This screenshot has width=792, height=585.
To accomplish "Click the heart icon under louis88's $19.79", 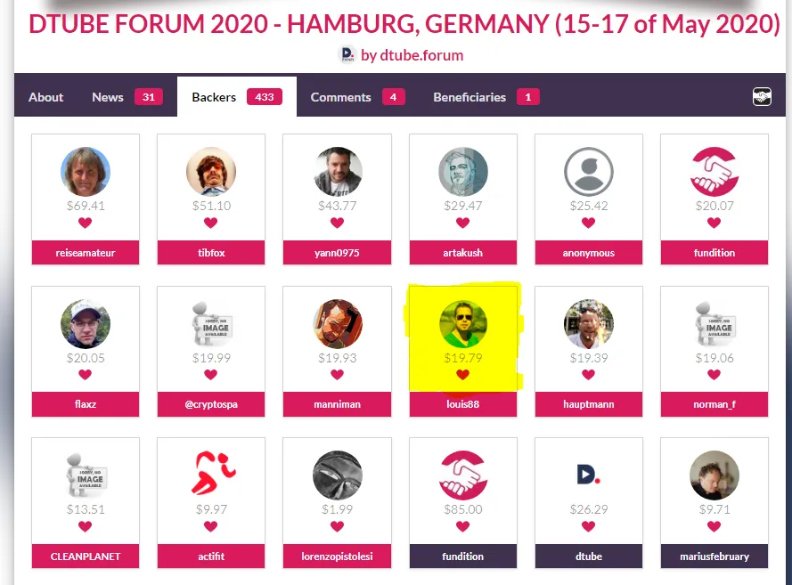I will (x=462, y=375).
